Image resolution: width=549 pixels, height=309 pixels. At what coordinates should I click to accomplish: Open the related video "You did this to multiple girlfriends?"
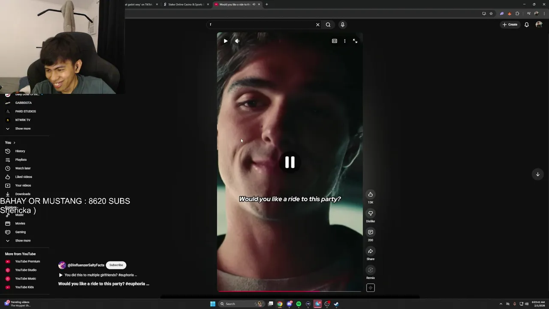98,275
